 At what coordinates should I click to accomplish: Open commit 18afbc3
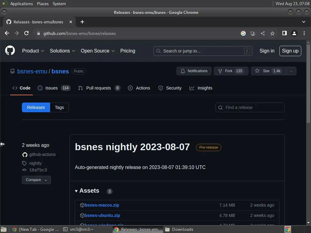[38, 170]
